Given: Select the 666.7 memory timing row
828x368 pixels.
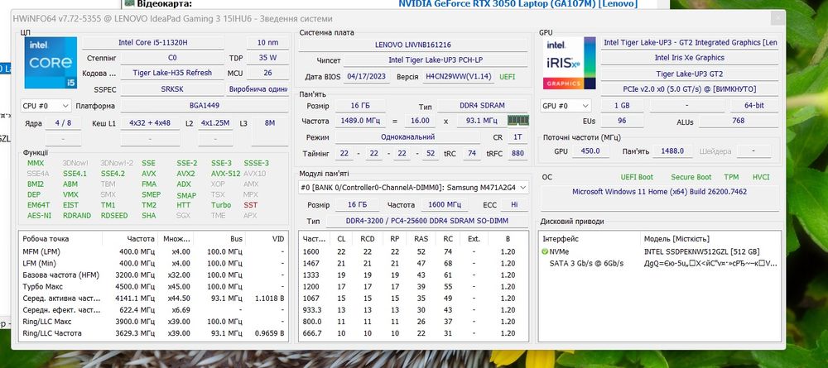Looking at the screenshot, I should (413, 333).
